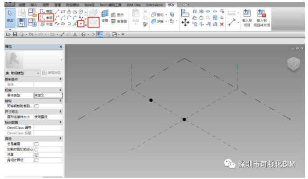Choose the 平面 (Reference plane) tool

(x=46, y=24)
